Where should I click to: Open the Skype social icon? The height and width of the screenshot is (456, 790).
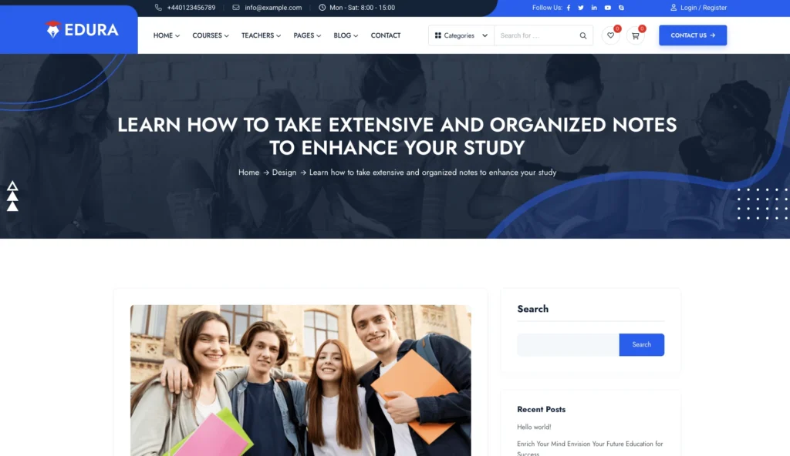tap(621, 8)
